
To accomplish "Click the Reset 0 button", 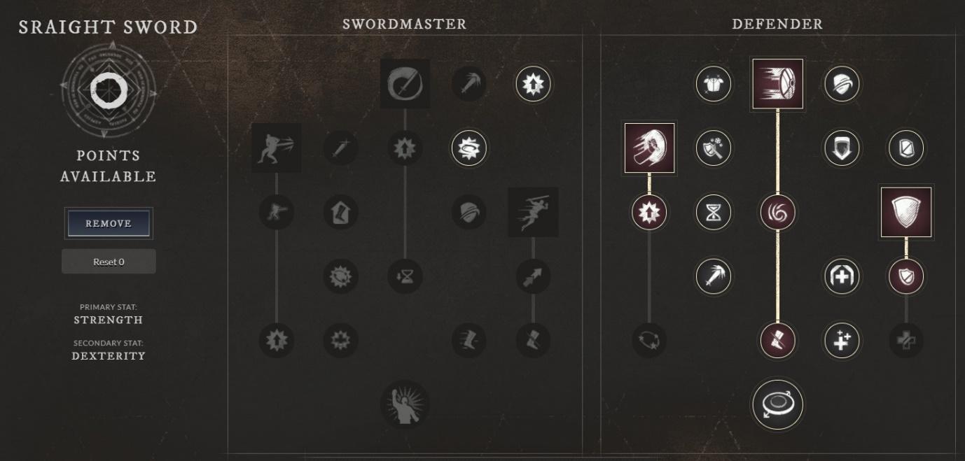I will 109,262.
